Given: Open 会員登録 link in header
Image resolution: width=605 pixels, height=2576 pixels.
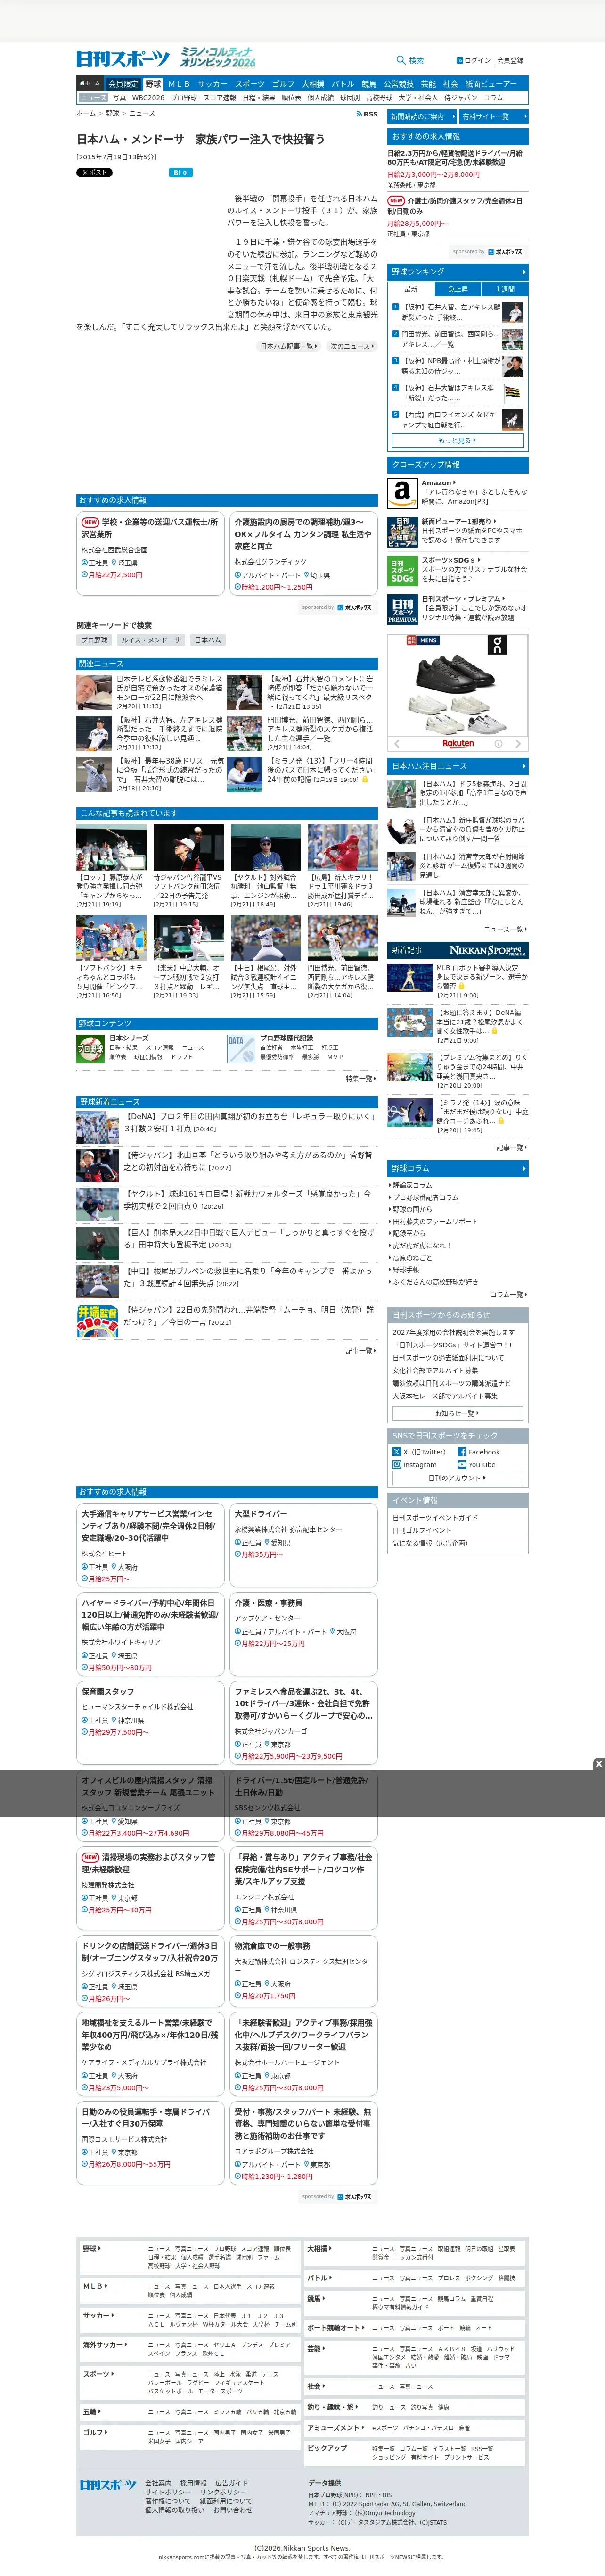Looking at the screenshot, I should click(510, 61).
